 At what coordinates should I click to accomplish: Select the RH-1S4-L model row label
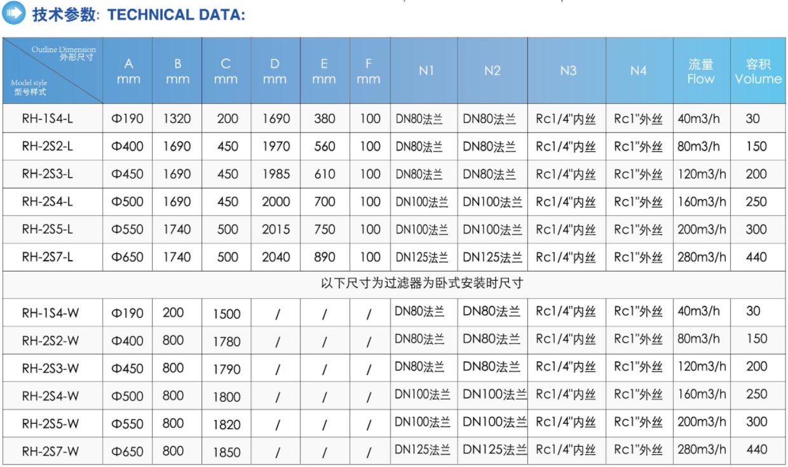tap(48, 119)
